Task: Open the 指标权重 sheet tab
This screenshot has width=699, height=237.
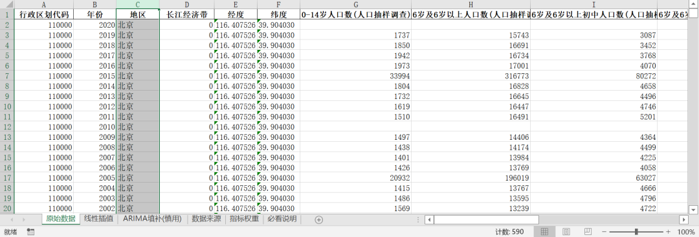Action: tap(244, 219)
